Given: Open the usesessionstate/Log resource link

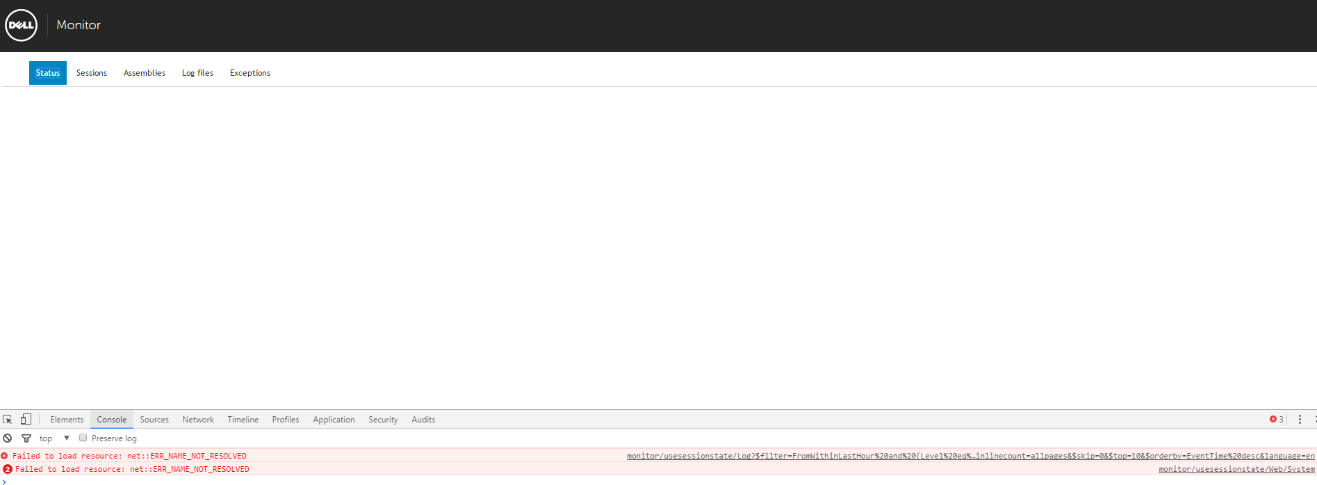Looking at the screenshot, I should coord(971,457).
